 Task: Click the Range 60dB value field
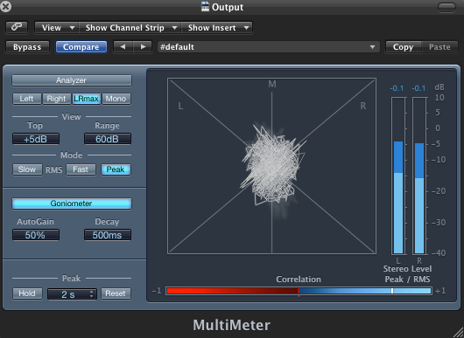click(108, 139)
